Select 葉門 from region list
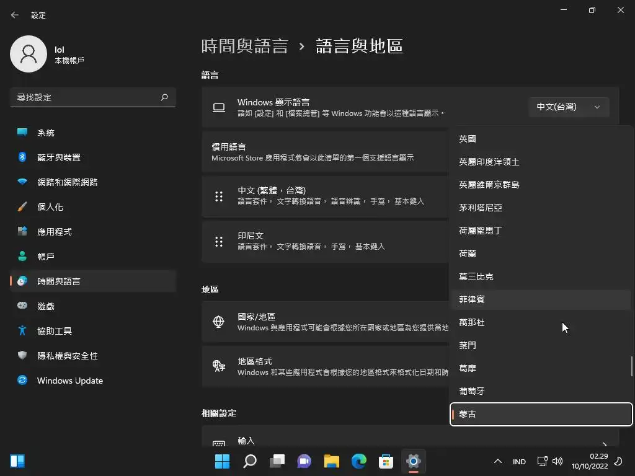 point(541,345)
